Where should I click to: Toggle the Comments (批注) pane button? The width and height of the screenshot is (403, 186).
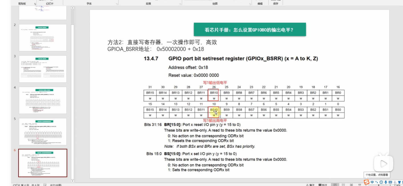[323, 185]
